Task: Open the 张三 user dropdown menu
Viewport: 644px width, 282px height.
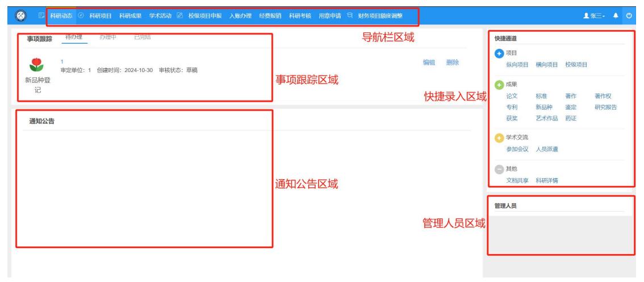Action: pyautogui.click(x=595, y=16)
